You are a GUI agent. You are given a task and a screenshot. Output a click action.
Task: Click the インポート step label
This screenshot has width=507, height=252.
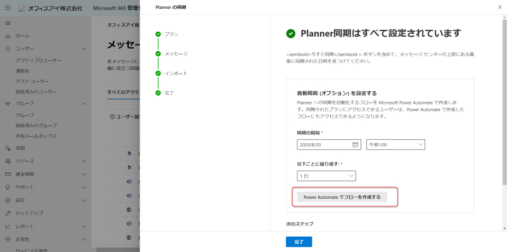tap(176, 73)
